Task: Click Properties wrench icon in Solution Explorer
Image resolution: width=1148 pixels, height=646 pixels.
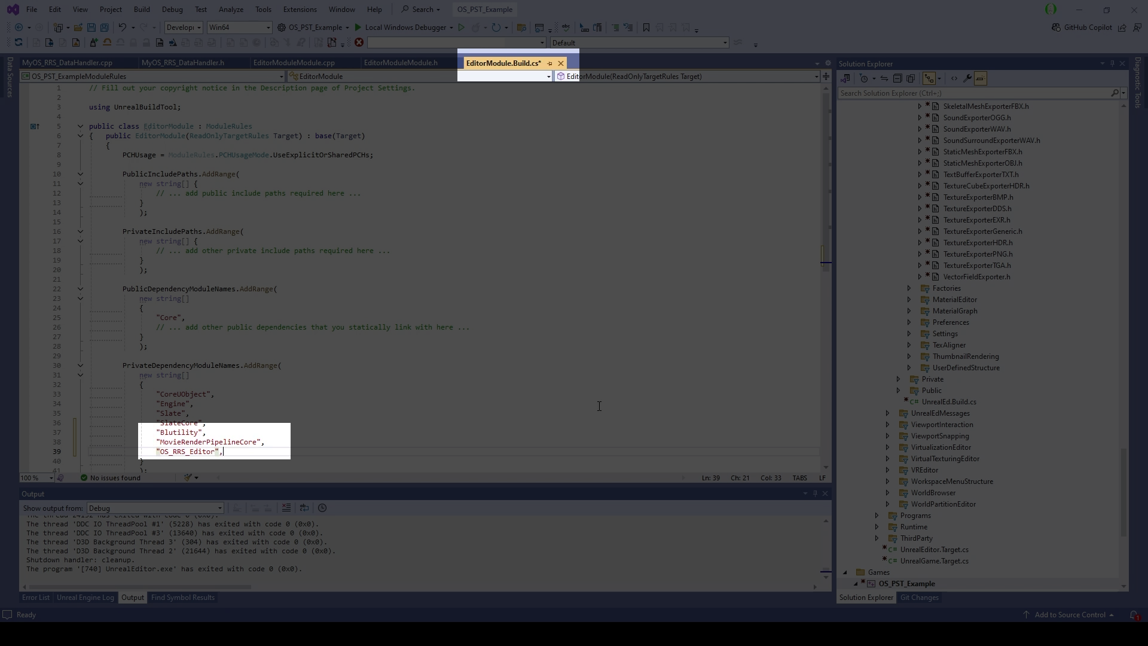Action: coord(967,78)
